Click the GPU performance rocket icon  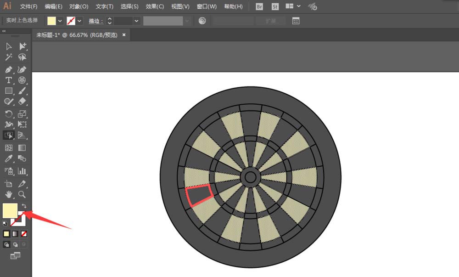(313, 6)
